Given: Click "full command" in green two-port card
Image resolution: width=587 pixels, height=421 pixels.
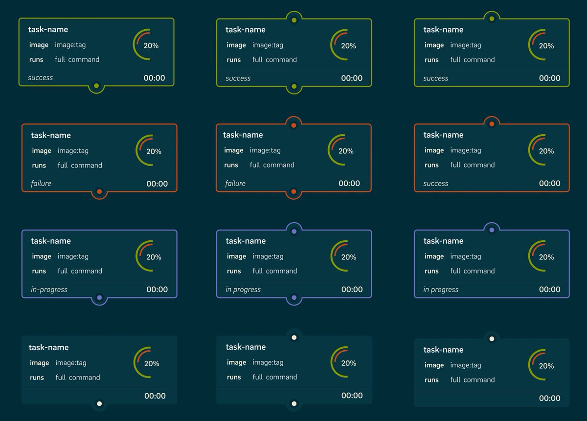Looking at the screenshot, I should pos(274,60).
